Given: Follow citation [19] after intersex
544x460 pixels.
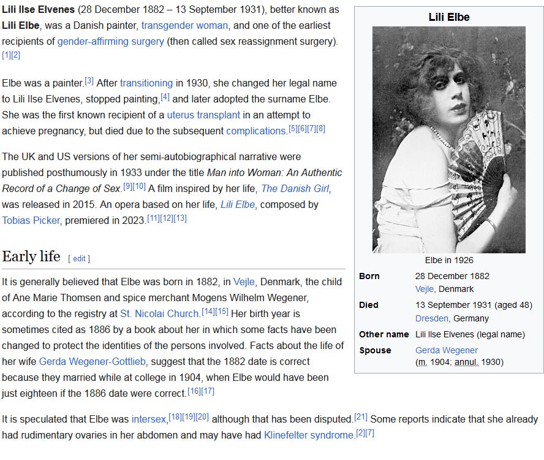Looking at the screenshot, I should [x=189, y=417].
